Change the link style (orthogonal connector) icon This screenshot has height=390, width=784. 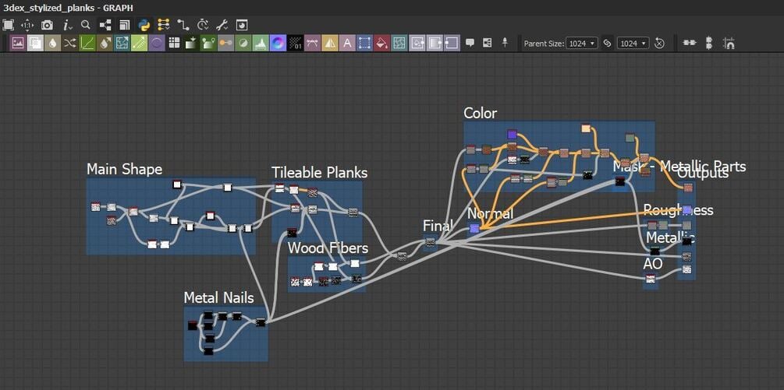click(x=183, y=25)
